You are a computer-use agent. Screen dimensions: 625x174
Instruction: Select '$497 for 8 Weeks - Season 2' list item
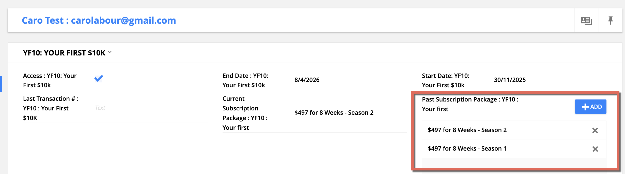pos(467,130)
